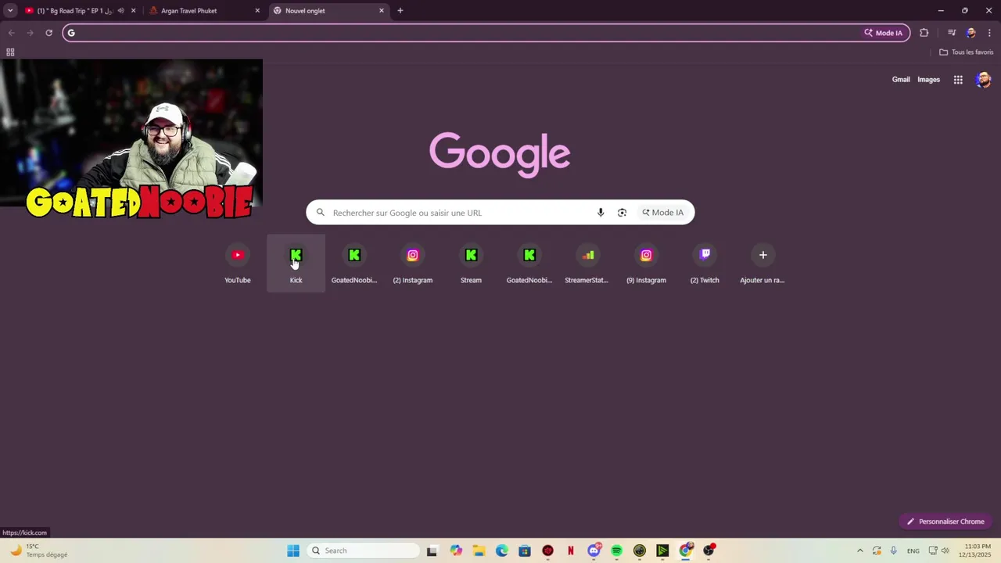This screenshot has width=1001, height=563.
Task: Open the weather widget showing 15°C
Action: 39,550
